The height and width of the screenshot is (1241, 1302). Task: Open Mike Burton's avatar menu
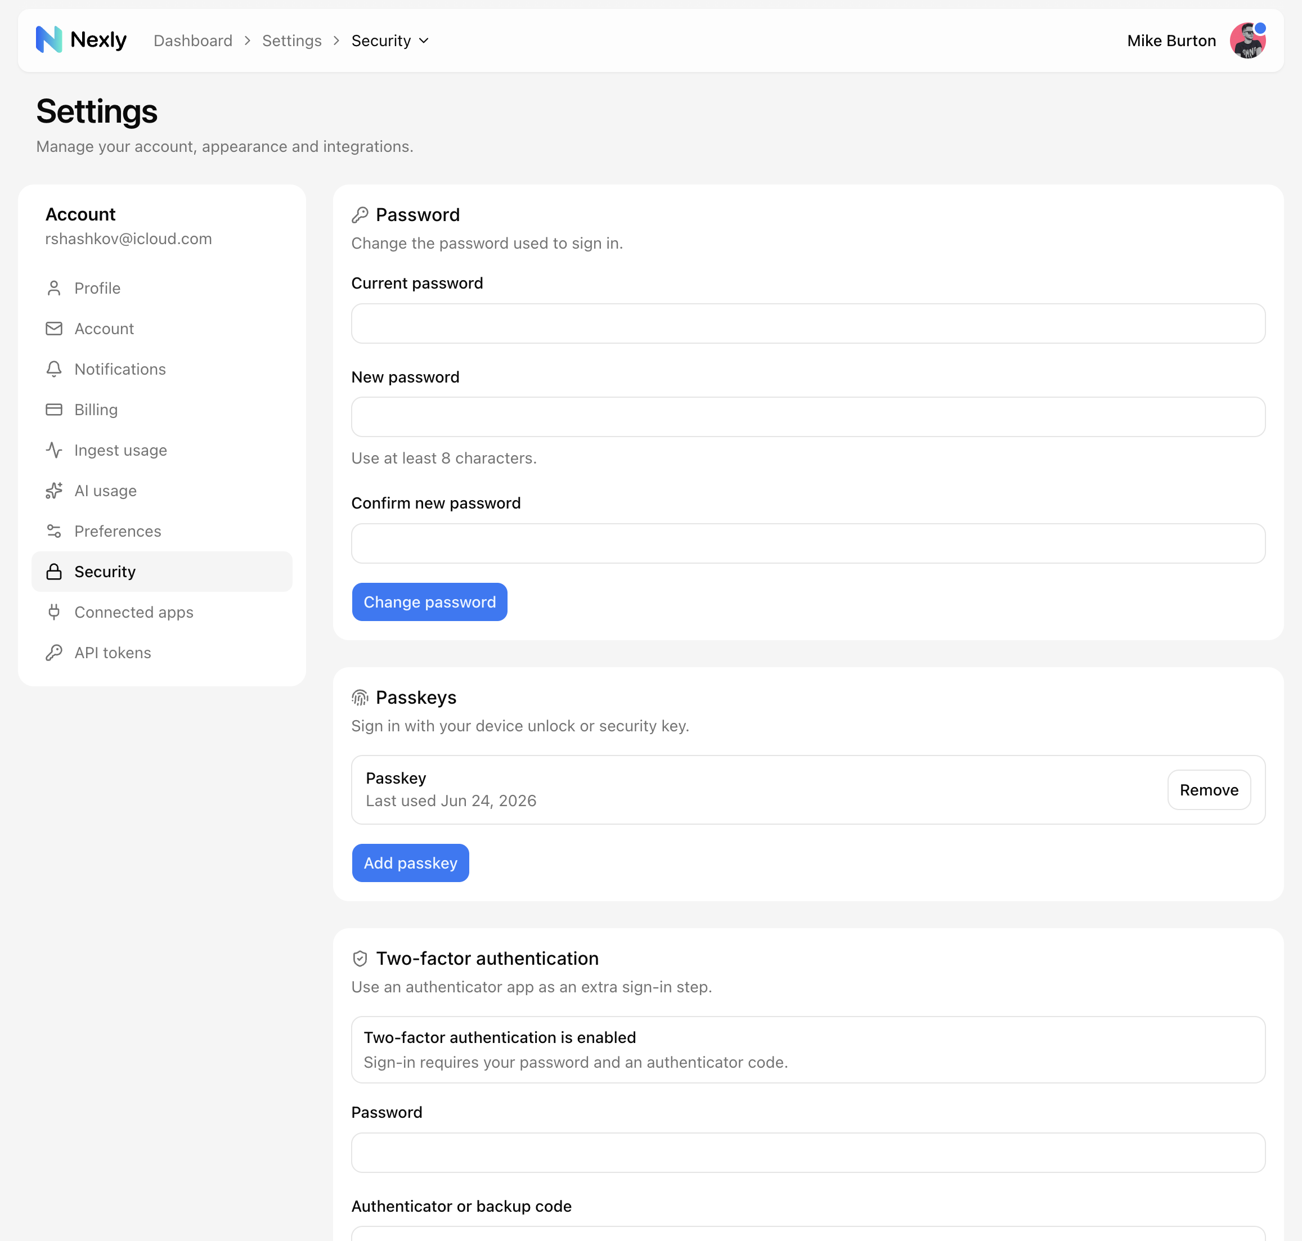(x=1248, y=41)
